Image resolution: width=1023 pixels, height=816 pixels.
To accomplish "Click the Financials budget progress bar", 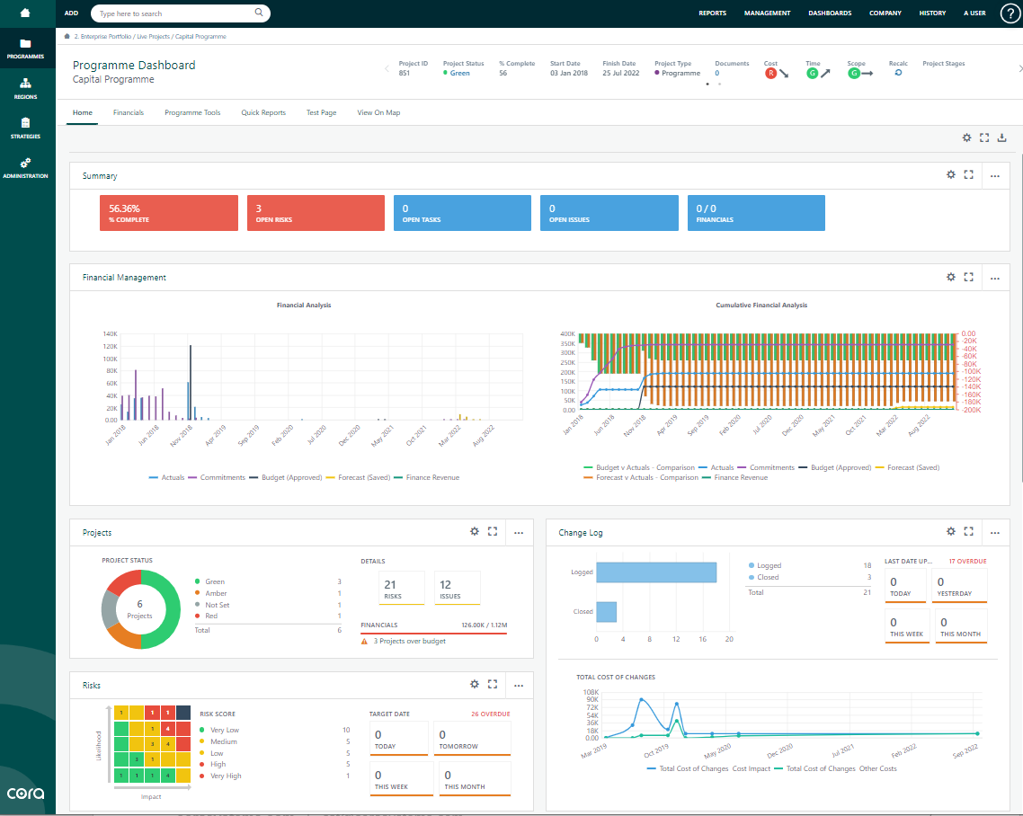I will pyautogui.click(x=434, y=634).
